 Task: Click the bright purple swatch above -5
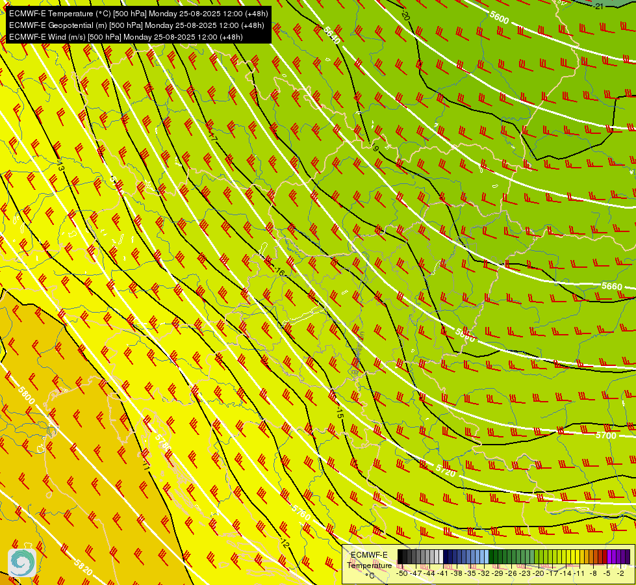(x=609, y=556)
